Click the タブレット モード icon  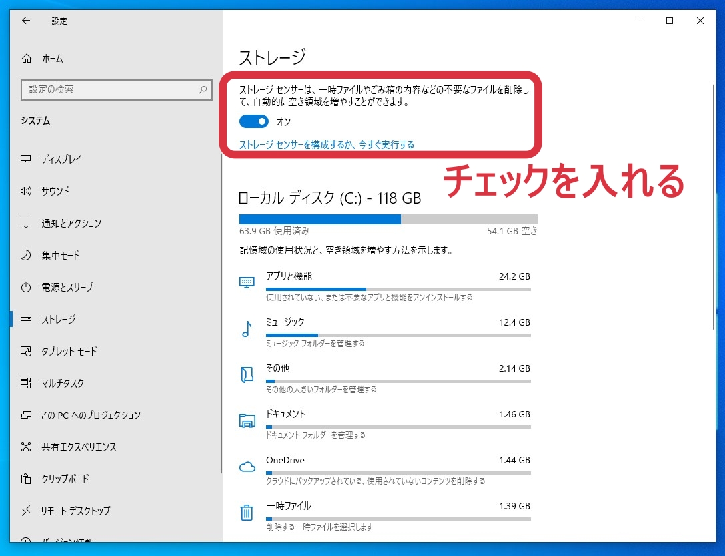point(26,351)
